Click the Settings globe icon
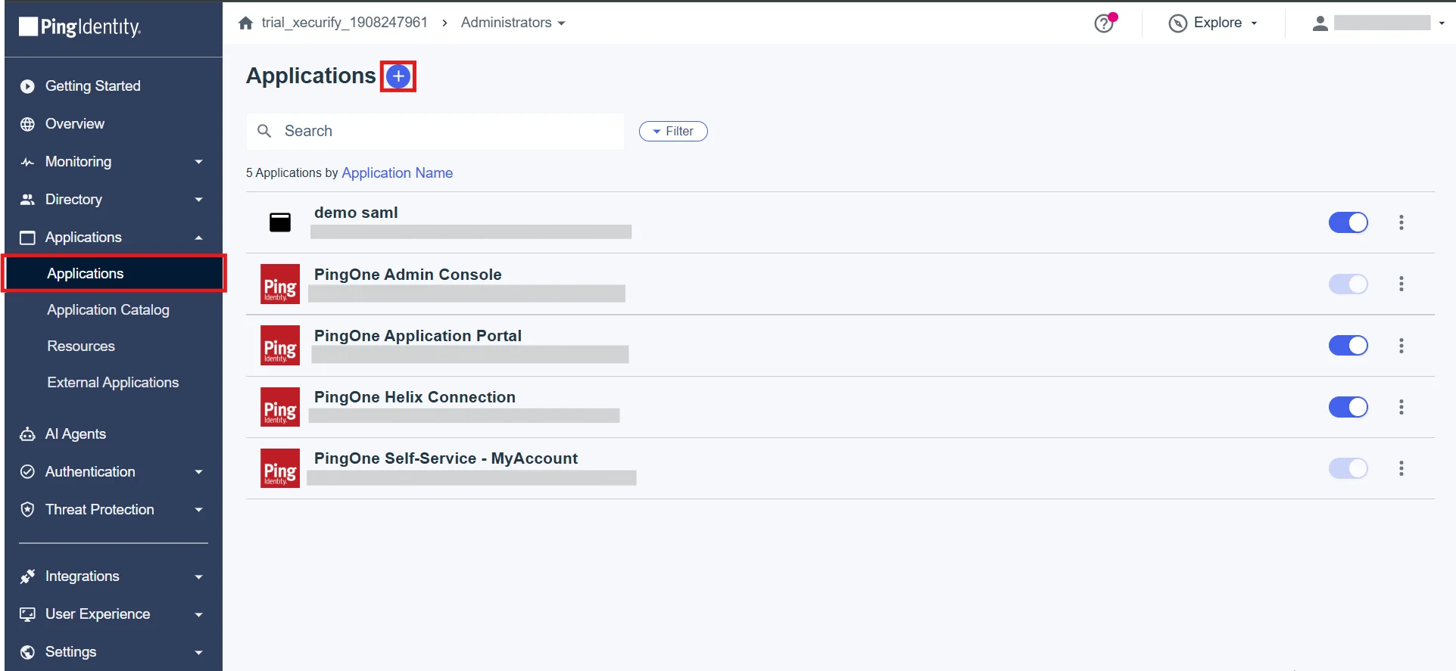Viewport: 1456px width, 671px height. pyautogui.click(x=27, y=652)
